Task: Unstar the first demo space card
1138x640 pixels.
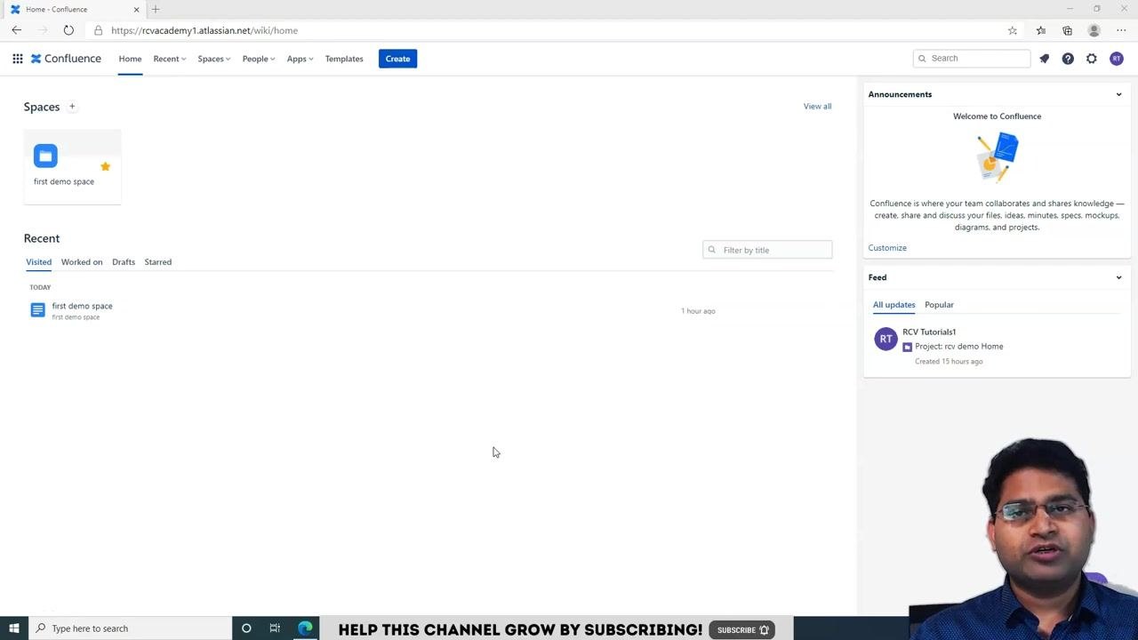Action: point(105,166)
